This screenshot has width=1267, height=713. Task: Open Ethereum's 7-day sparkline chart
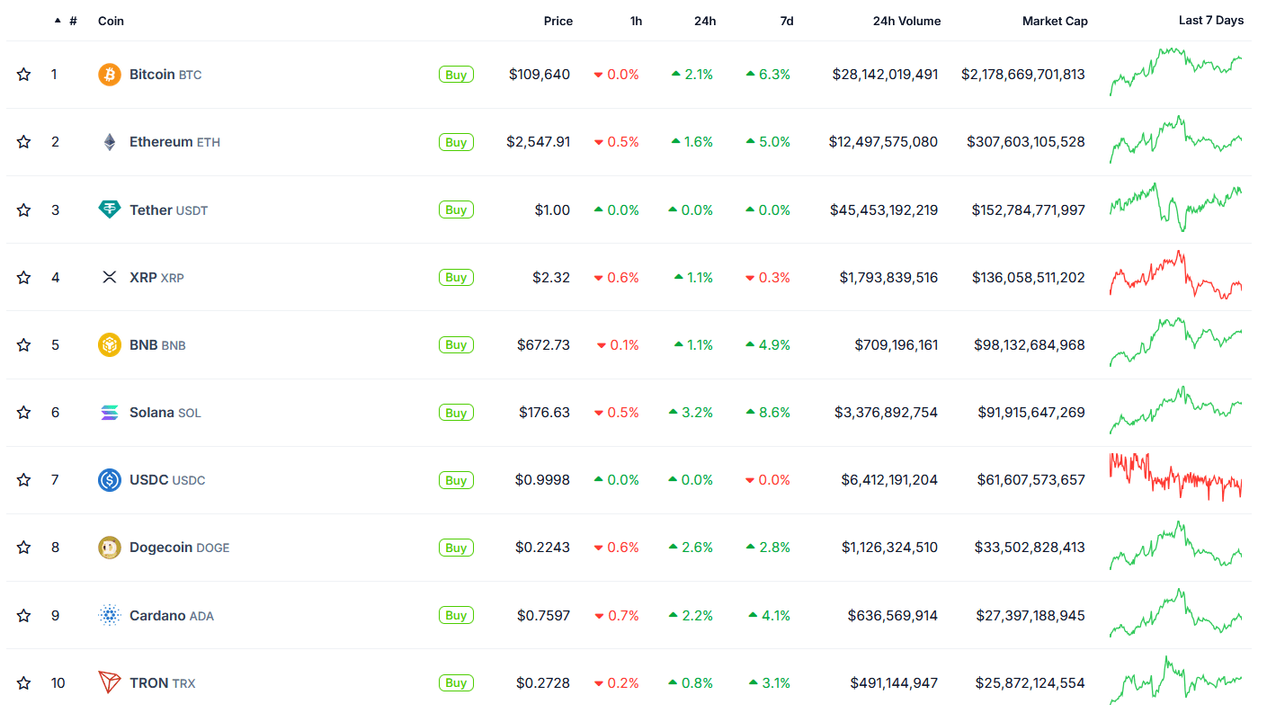(x=1176, y=139)
